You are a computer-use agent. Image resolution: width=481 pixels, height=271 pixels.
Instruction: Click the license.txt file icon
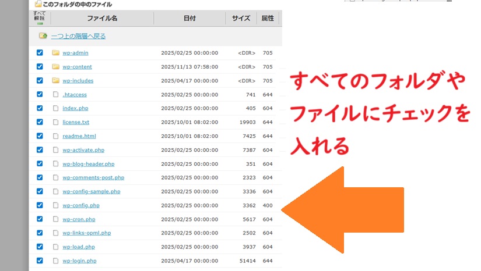point(55,122)
